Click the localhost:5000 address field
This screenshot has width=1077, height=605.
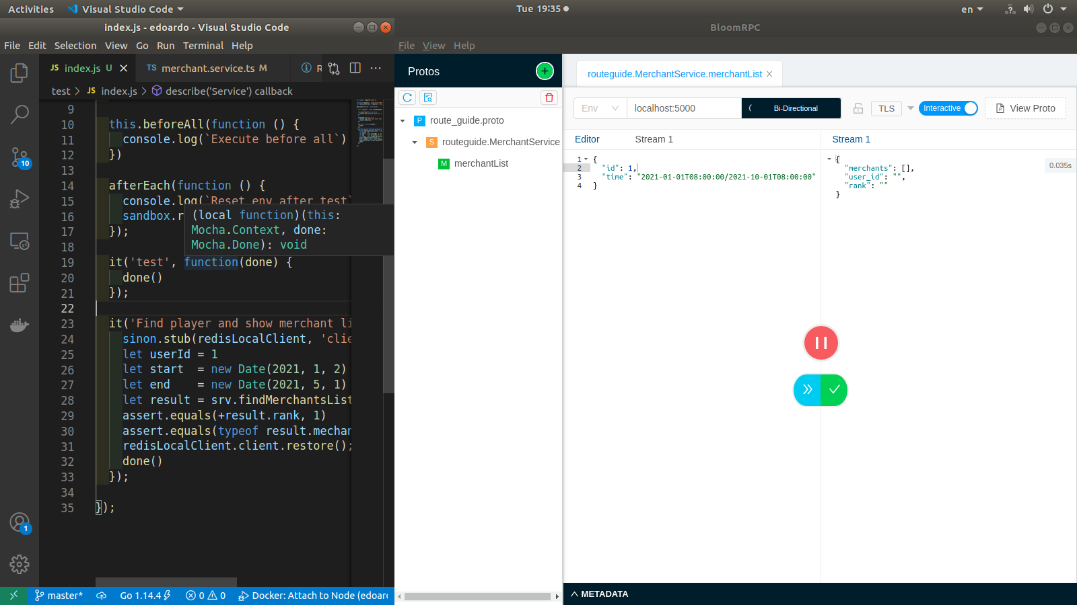tap(684, 108)
